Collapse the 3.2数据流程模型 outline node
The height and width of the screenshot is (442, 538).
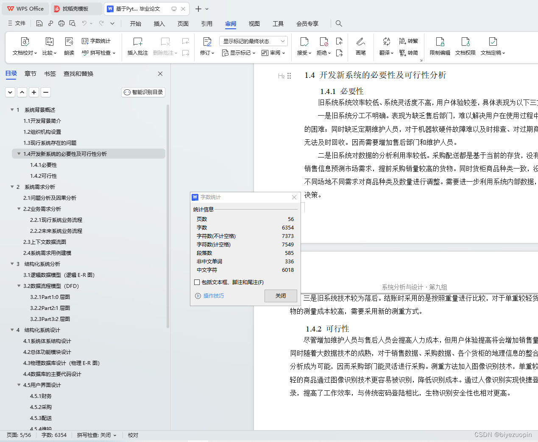pyautogui.click(x=19, y=286)
